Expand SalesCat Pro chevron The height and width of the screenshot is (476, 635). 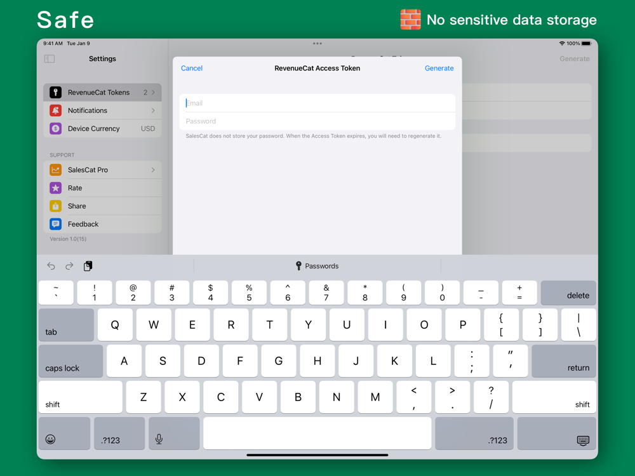154,170
